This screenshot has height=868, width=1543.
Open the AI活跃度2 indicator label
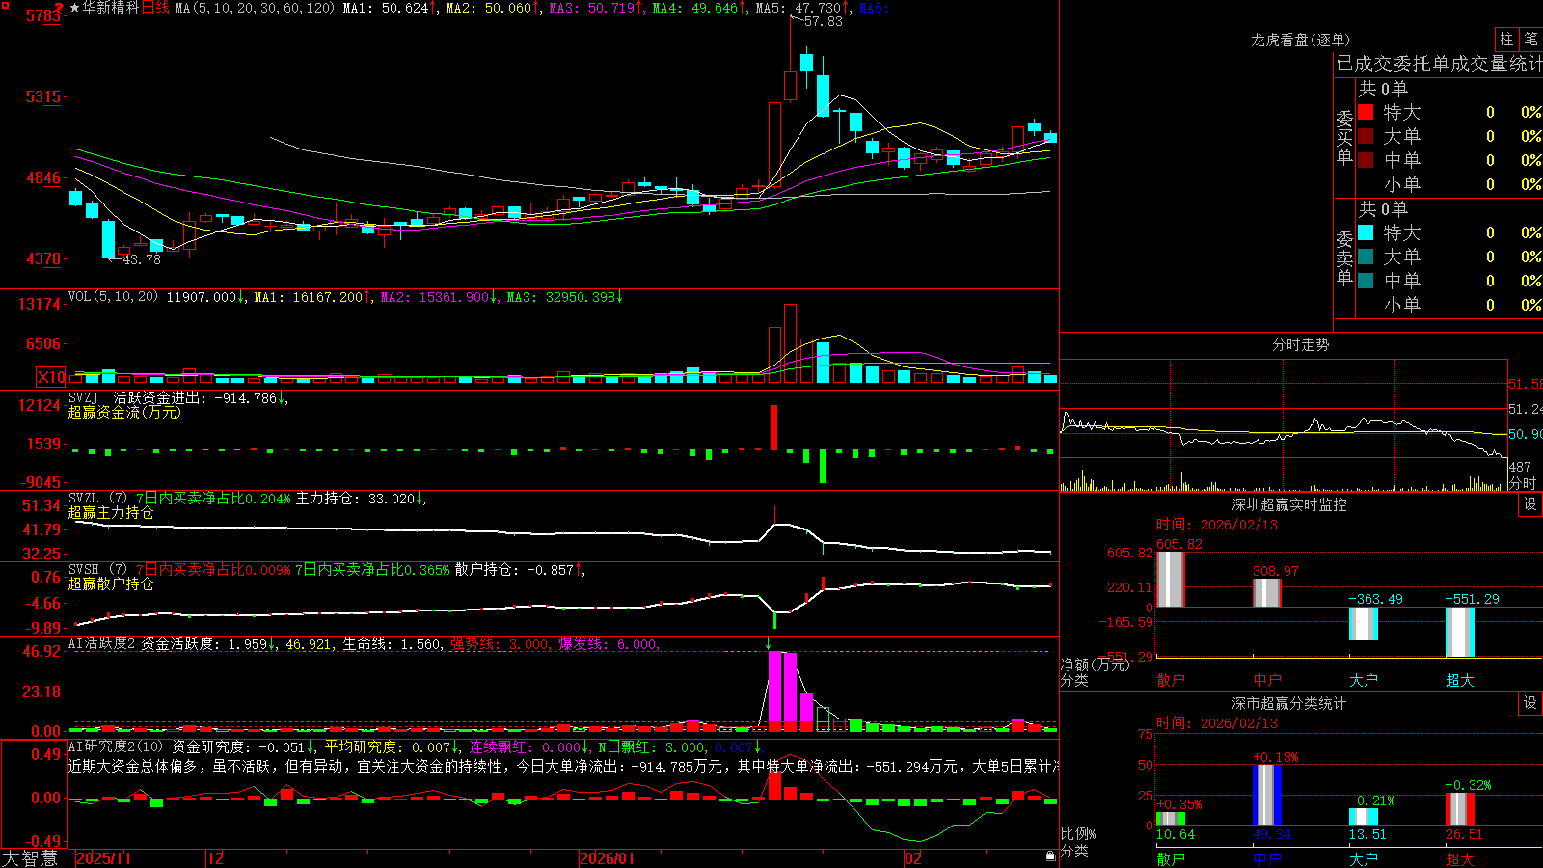tap(102, 643)
